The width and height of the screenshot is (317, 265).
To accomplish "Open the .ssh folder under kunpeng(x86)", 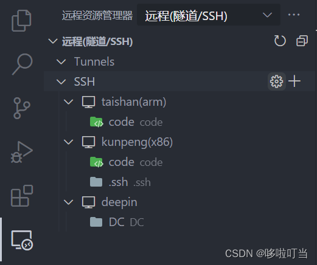I will click(118, 182).
